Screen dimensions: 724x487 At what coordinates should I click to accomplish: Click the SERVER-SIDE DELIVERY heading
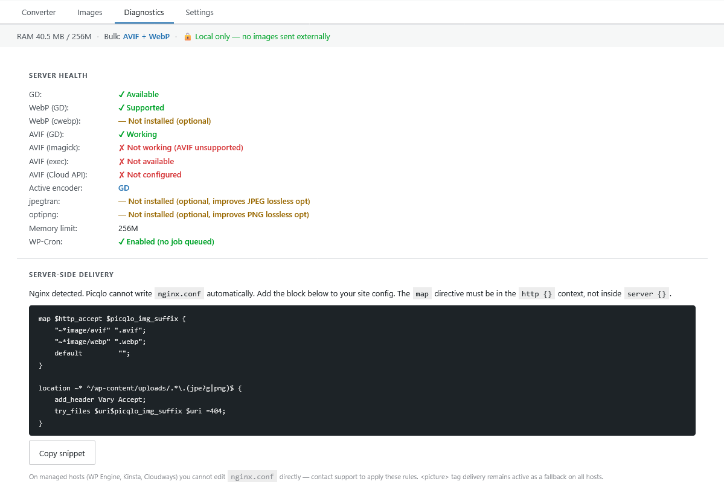pos(71,275)
